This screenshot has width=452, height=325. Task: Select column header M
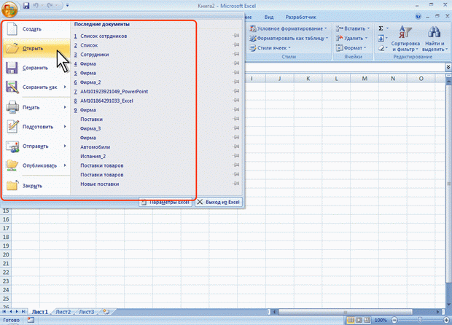pos(365,79)
